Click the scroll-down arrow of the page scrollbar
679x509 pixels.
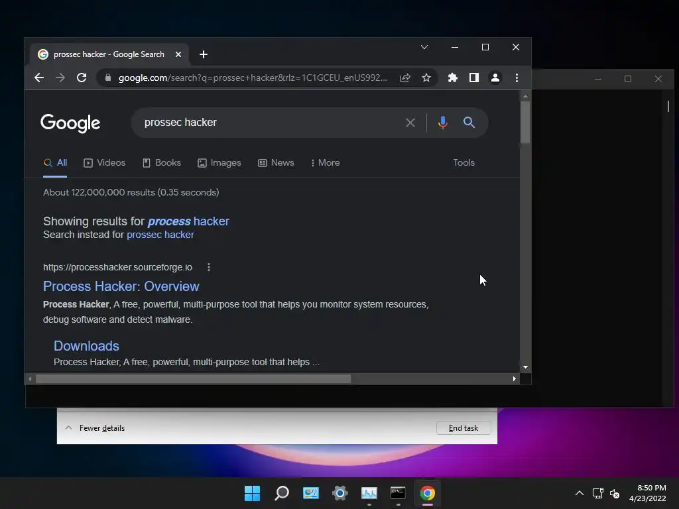525,367
